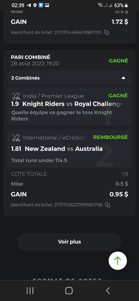Tap the REMBOURSÉ status label
The height and width of the screenshot is (301, 139).
click(x=110, y=137)
